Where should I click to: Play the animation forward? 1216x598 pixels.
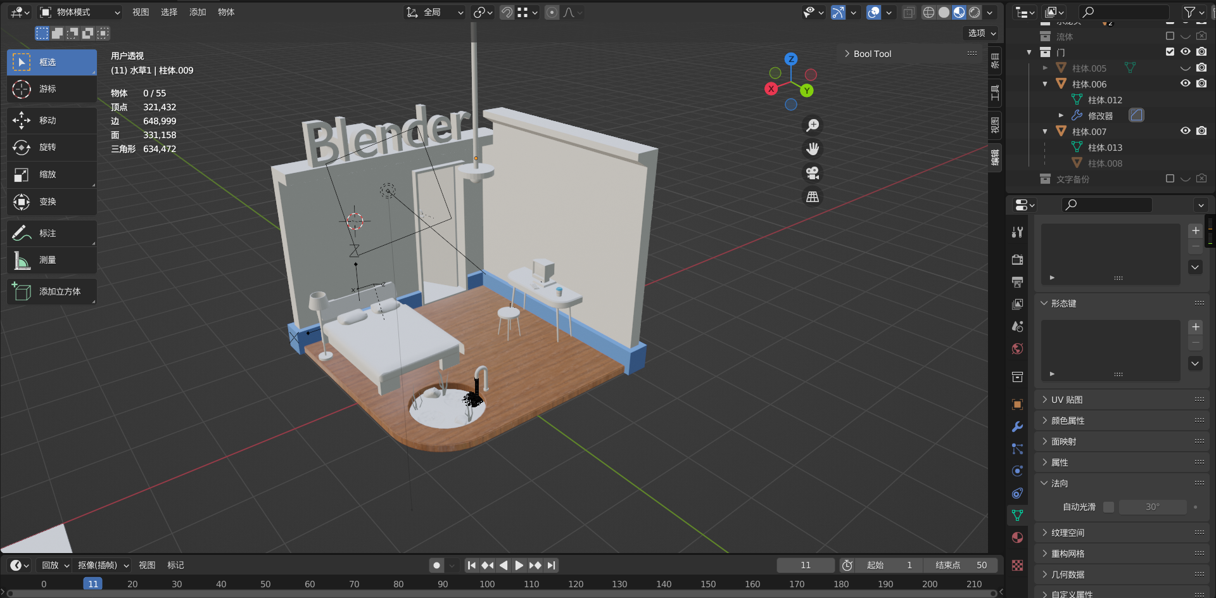(519, 565)
